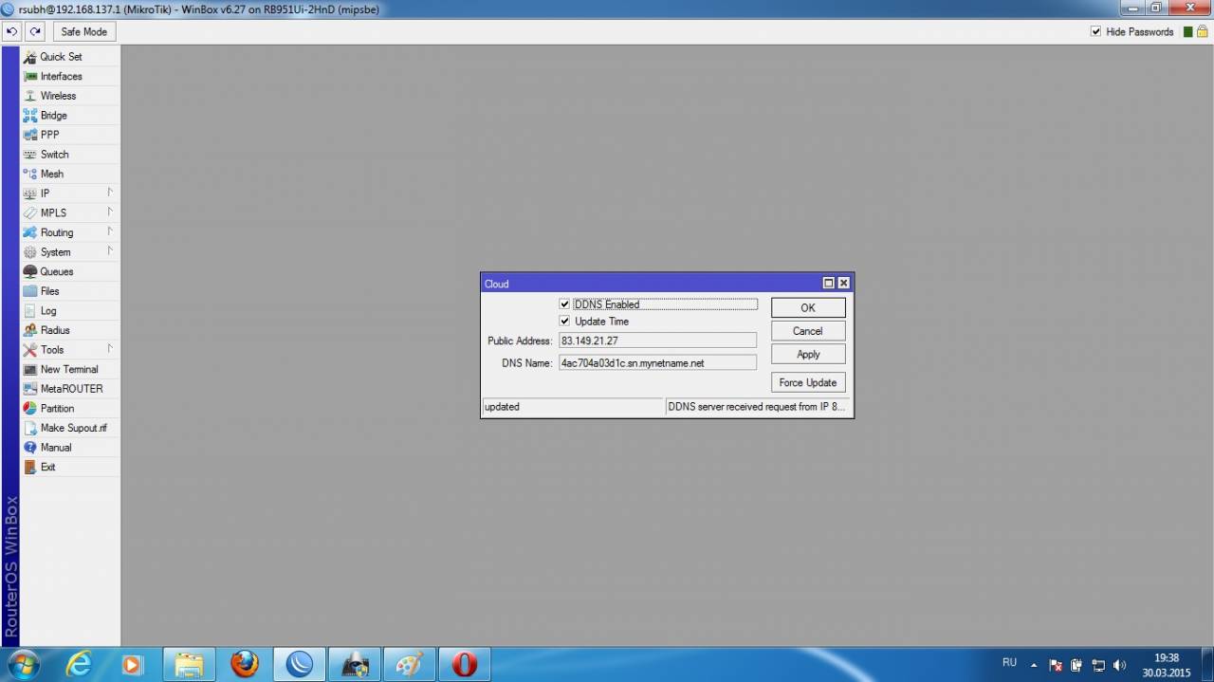Click the DNS Name field
The width and height of the screenshot is (1214, 682).
pyautogui.click(x=657, y=362)
